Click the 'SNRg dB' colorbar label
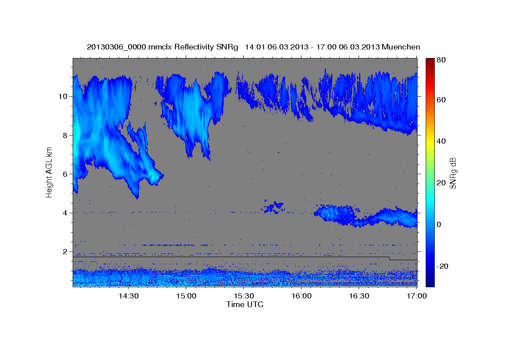 point(453,173)
